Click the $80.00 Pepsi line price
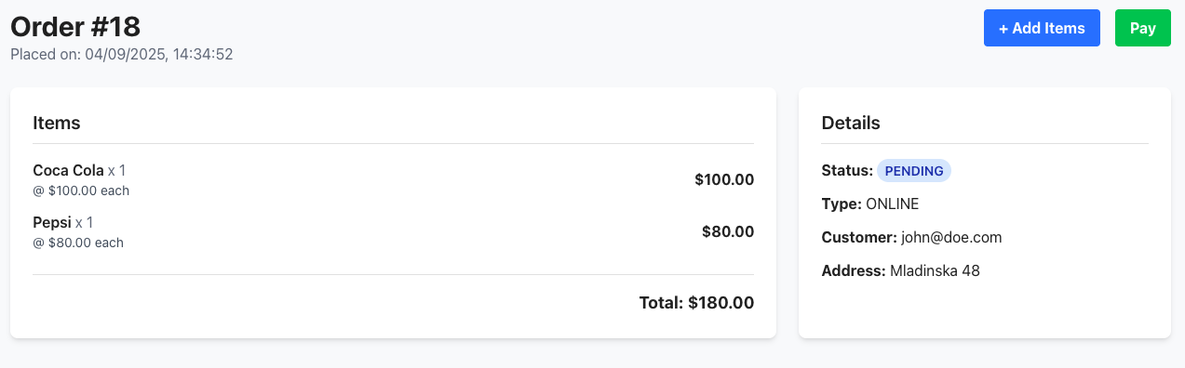The height and width of the screenshot is (368, 1185). [728, 231]
